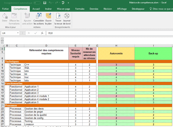Click the Gestion de la qualité cell
Image resolution: width=173 pixels, height=127 pixels.
point(46,115)
